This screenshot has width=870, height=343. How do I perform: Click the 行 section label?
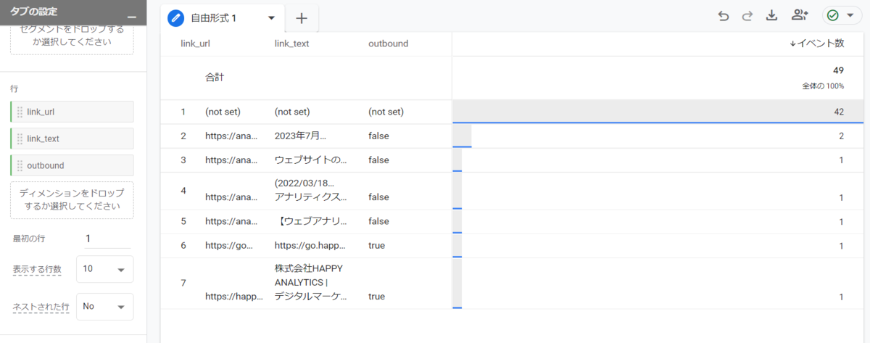14,88
